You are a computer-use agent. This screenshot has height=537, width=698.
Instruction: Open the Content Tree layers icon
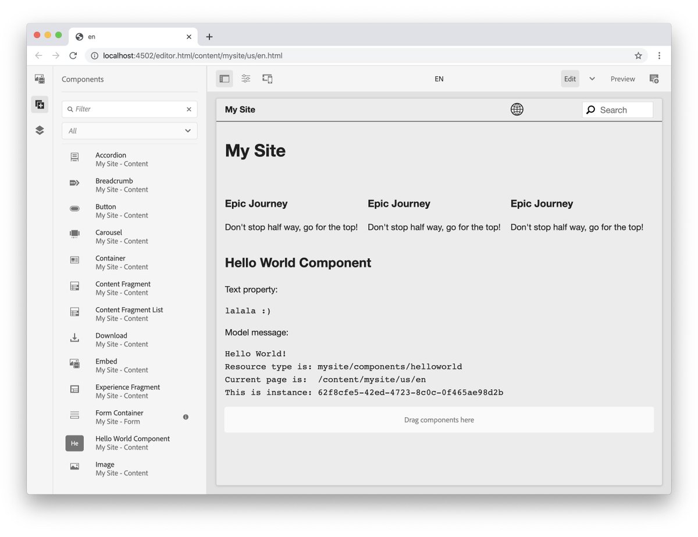[x=40, y=130]
